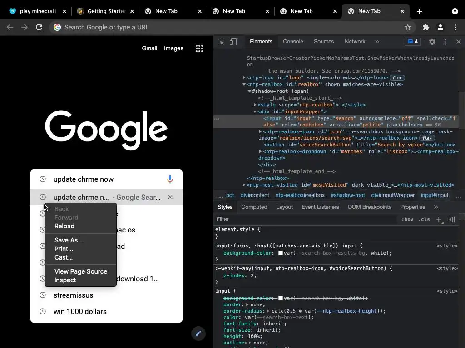Click the voice search microphone icon
The height and width of the screenshot is (348, 465).
(170, 179)
